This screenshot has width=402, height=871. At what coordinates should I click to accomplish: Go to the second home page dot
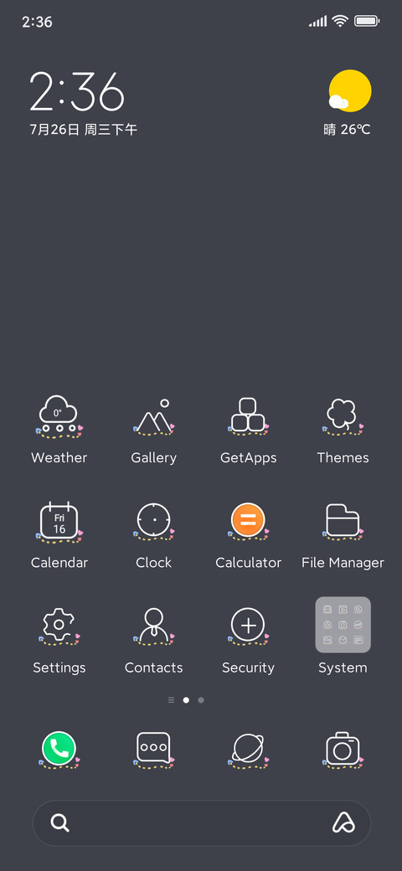(201, 700)
